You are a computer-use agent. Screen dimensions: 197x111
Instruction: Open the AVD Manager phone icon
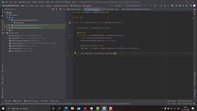pyautogui.click(x=183, y=6)
